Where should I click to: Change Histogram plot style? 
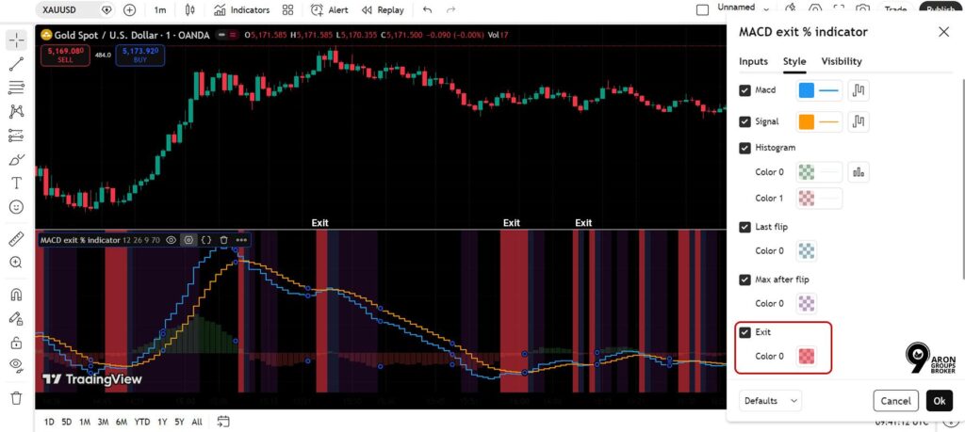tap(859, 172)
